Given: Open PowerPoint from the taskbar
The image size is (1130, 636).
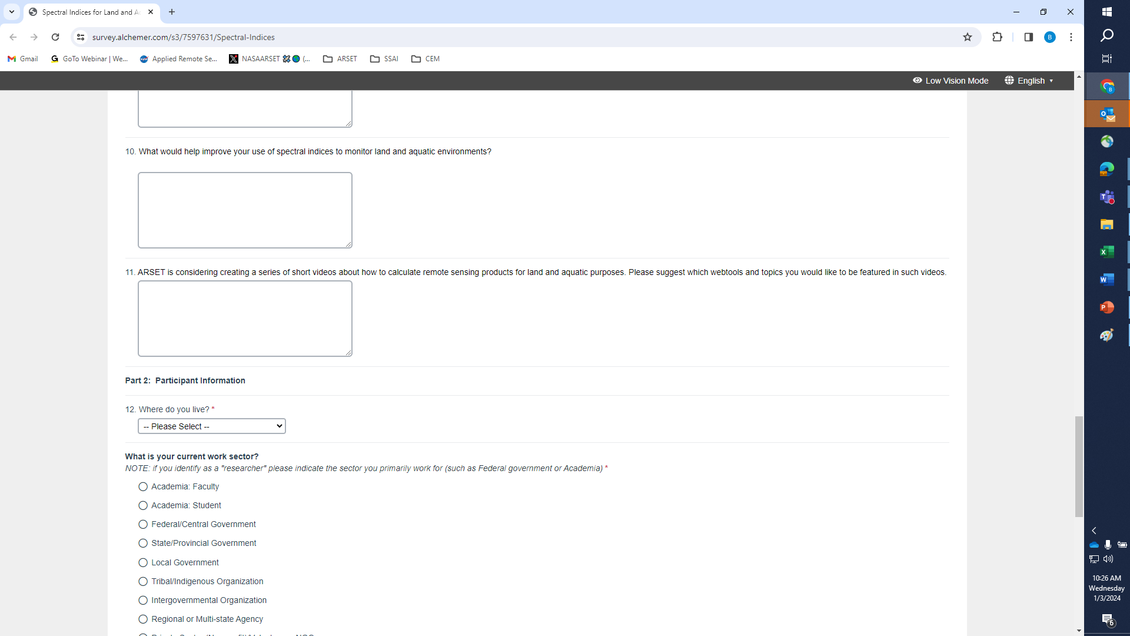Looking at the screenshot, I should [1106, 307].
